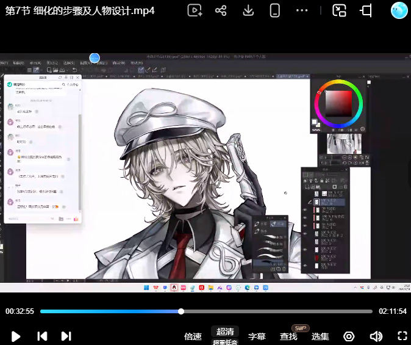This screenshot has height=345, width=411.
Task: Click the video title 第7节 细化的步骤及人物设计.mp4
Action: point(80,11)
